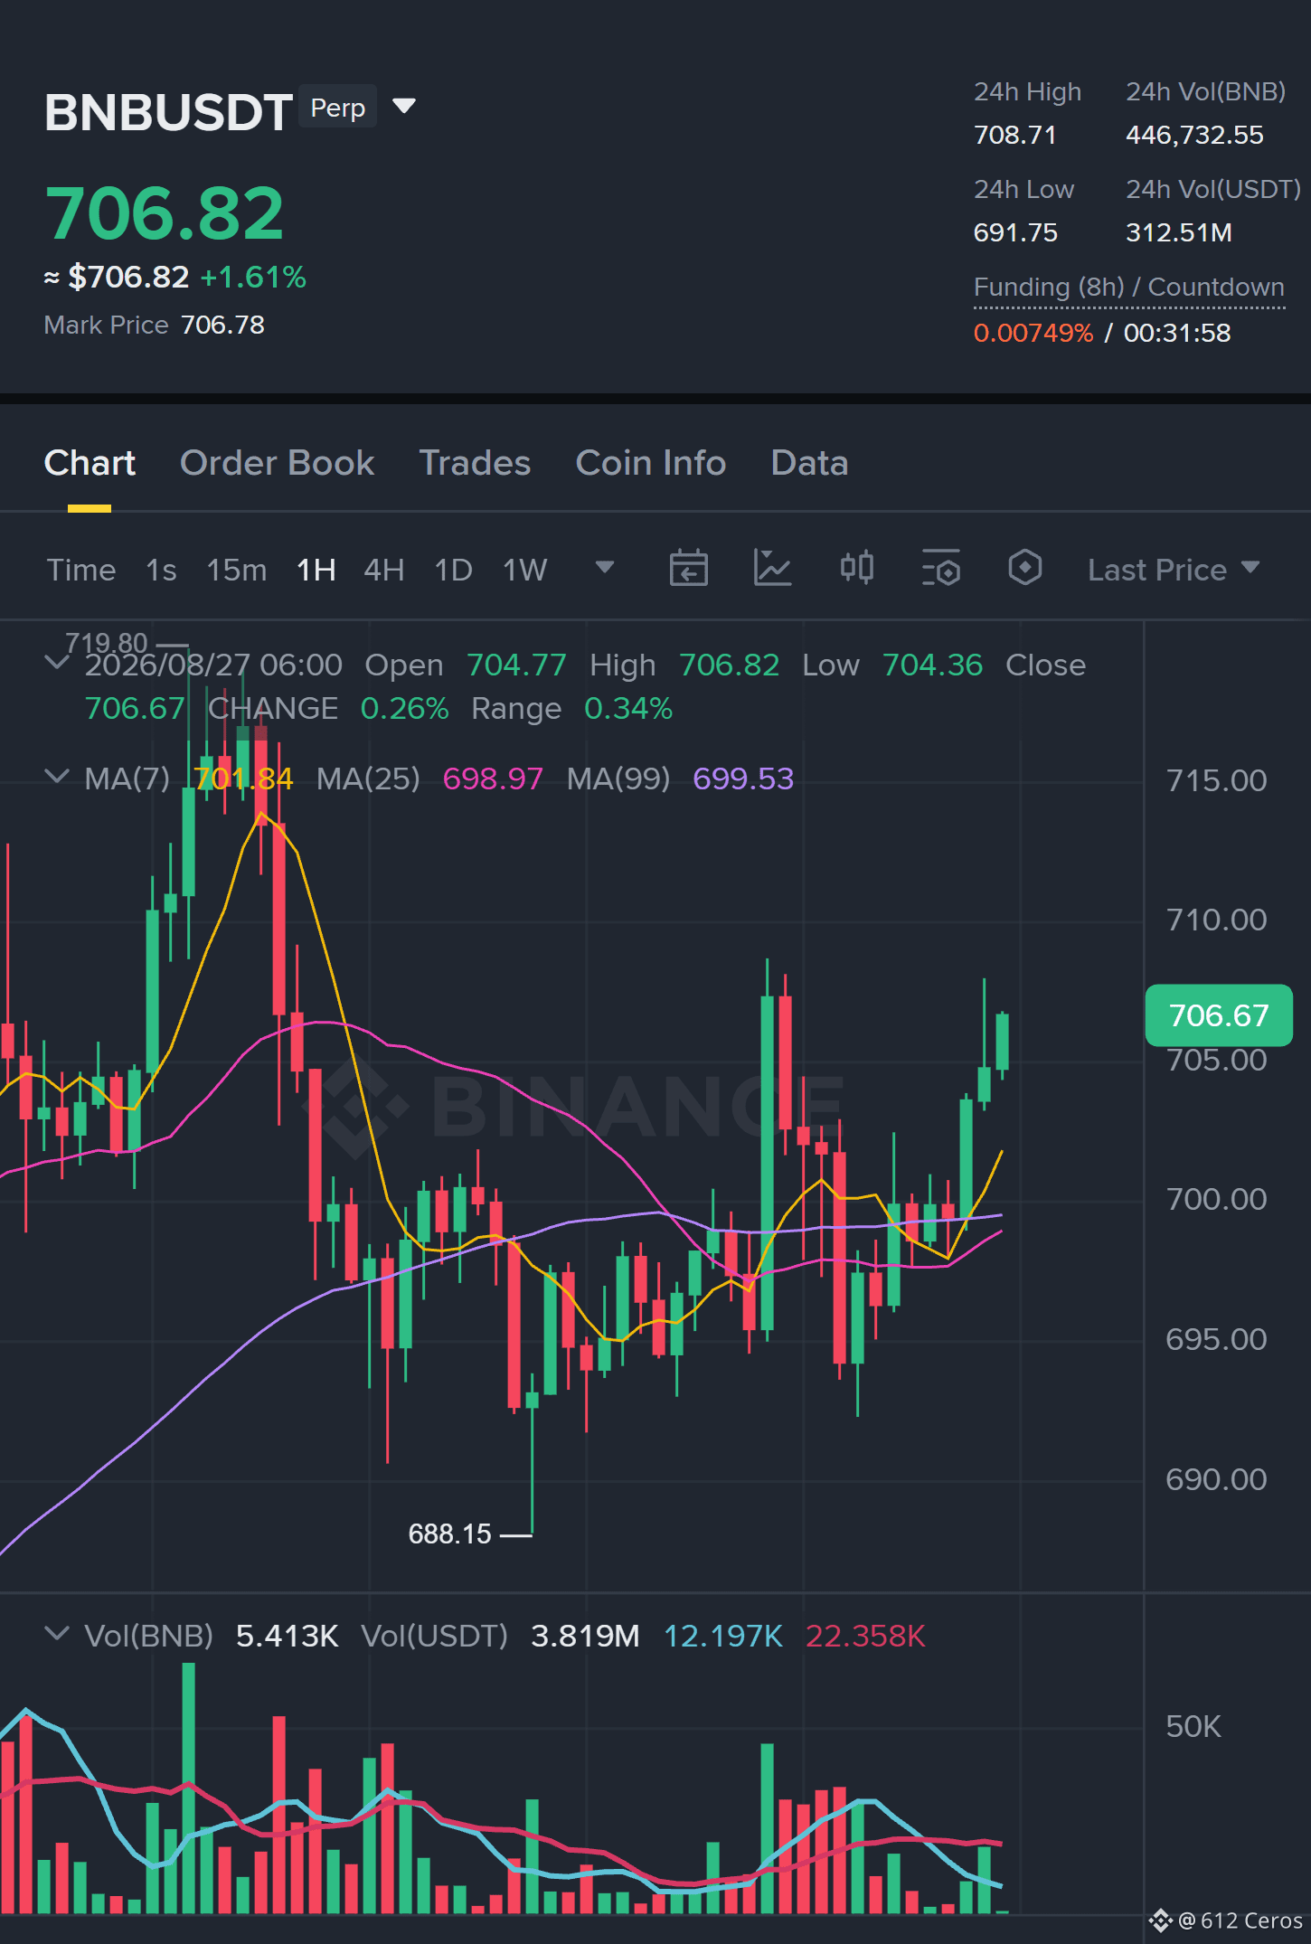Select the Time line-chart interval
The height and width of the screenshot is (1944, 1311).
pos(81,570)
